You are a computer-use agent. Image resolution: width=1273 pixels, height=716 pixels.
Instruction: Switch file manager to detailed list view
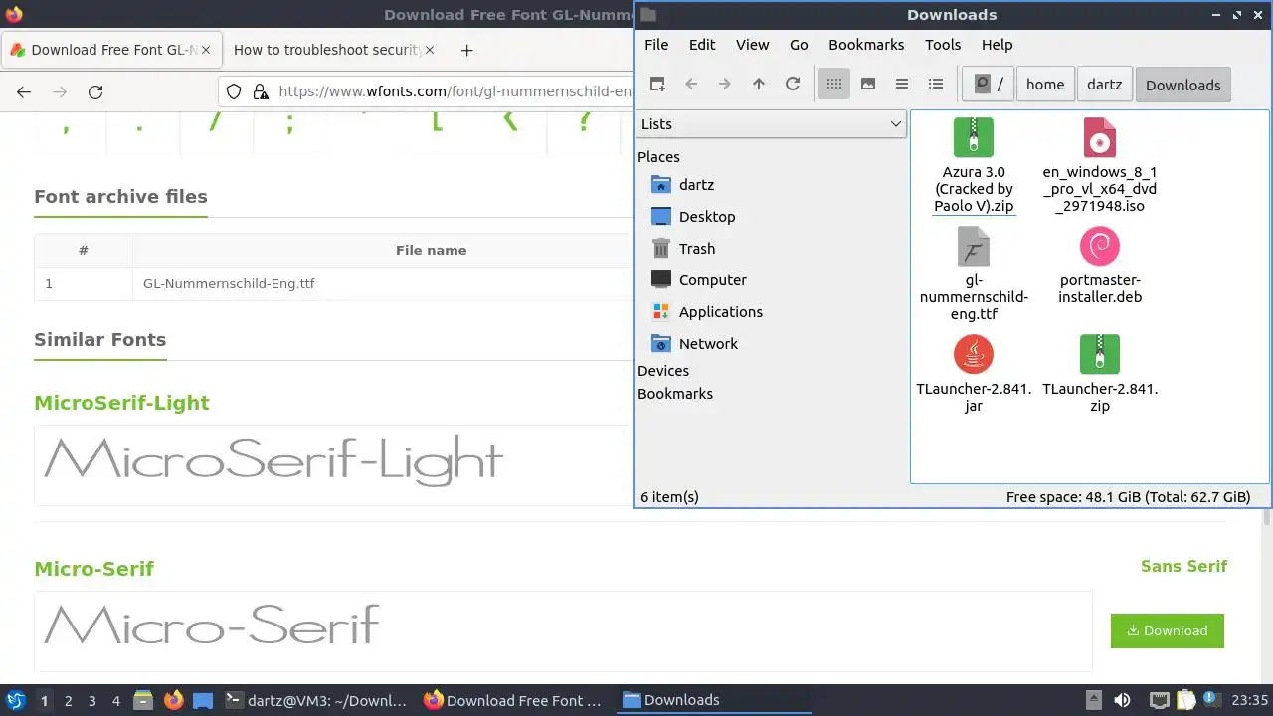(936, 85)
